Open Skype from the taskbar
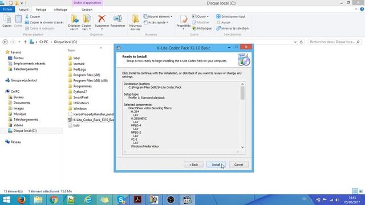 tap(121, 200)
